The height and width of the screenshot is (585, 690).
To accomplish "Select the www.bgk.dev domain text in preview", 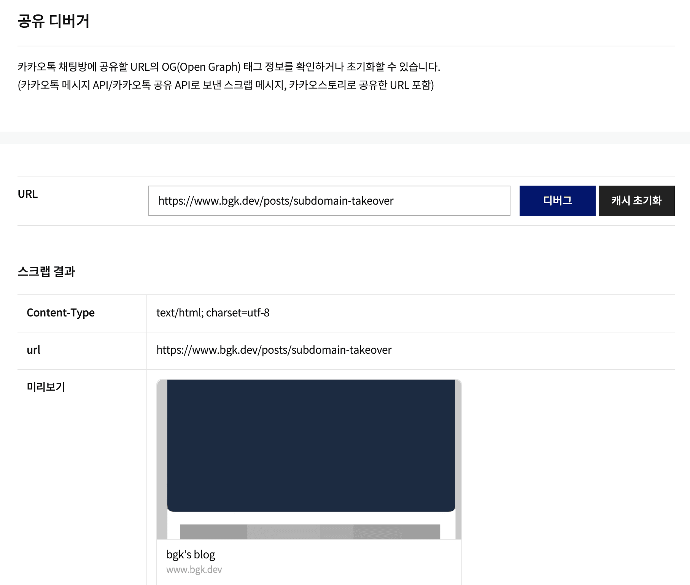I will 194,569.
